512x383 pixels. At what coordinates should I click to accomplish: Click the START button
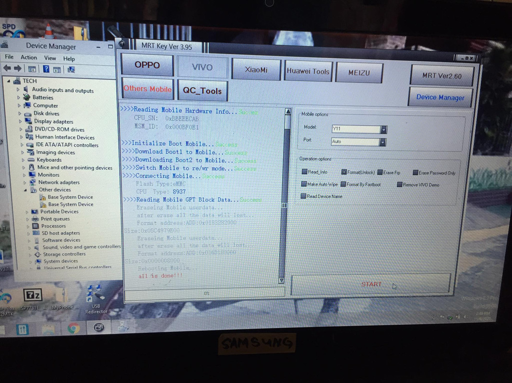(x=371, y=284)
